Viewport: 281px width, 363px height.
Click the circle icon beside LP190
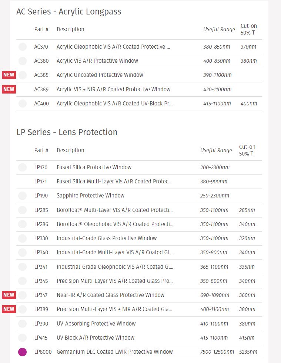(22, 196)
